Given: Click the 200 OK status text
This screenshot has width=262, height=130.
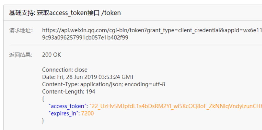Looking at the screenshot, I should pos(51,55).
